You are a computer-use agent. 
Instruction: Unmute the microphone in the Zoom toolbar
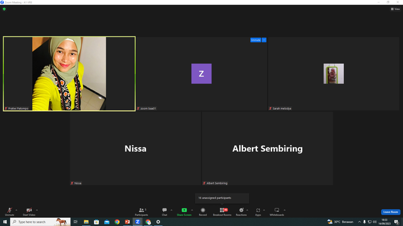click(9, 212)
